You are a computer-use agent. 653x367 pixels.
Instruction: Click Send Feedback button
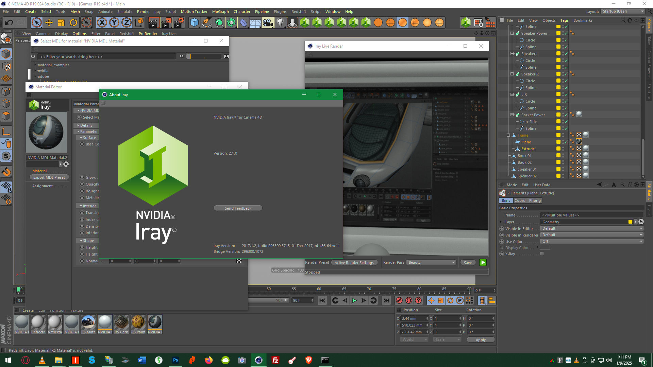(x=238, y=208)
